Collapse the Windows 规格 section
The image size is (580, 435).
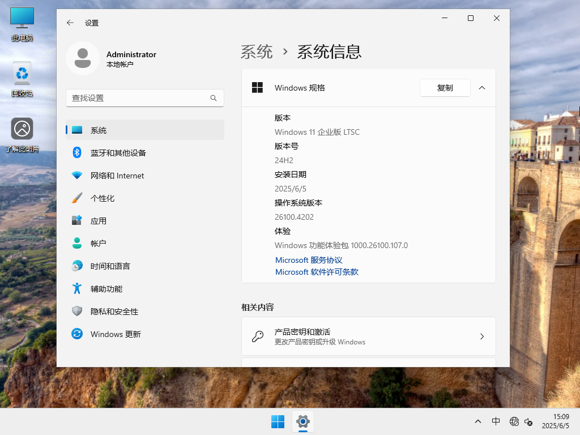[x=482, y=88]
